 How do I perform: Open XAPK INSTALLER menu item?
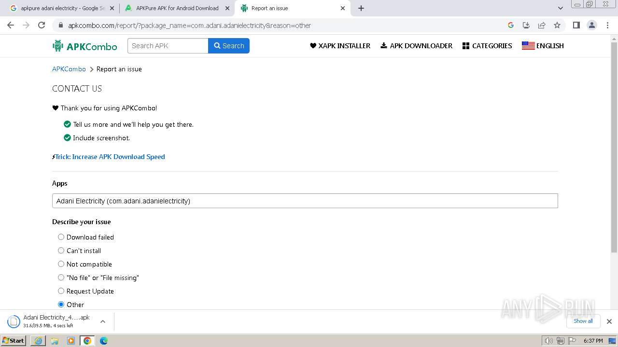tap(340, 46)
